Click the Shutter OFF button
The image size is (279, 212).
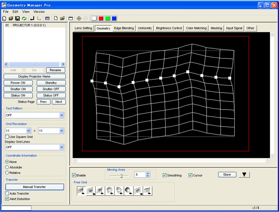[x=51, y=89]
